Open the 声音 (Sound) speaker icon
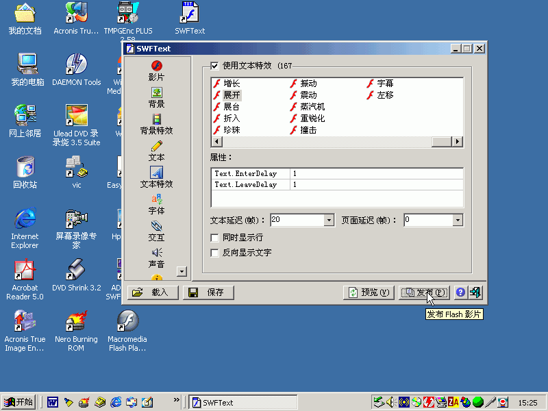548x411 pixels. (x=156, y=253)
